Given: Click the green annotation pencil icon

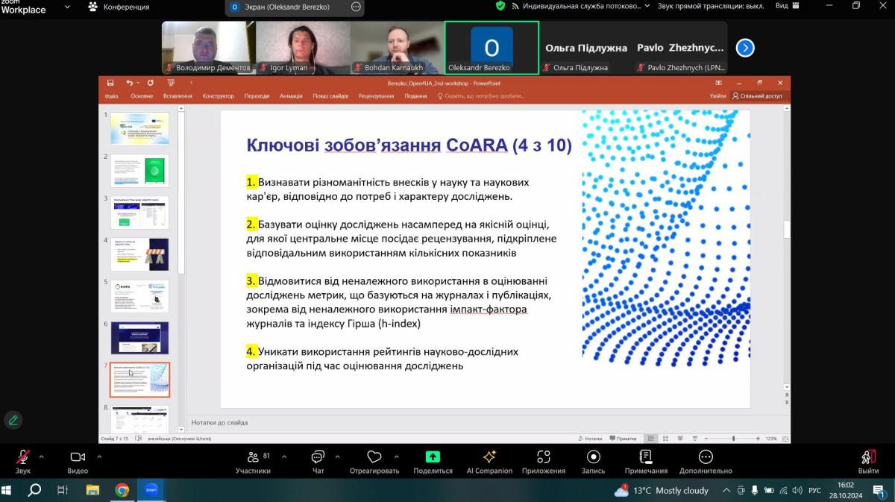Looking at the screenshot, I should pos(13,420).
